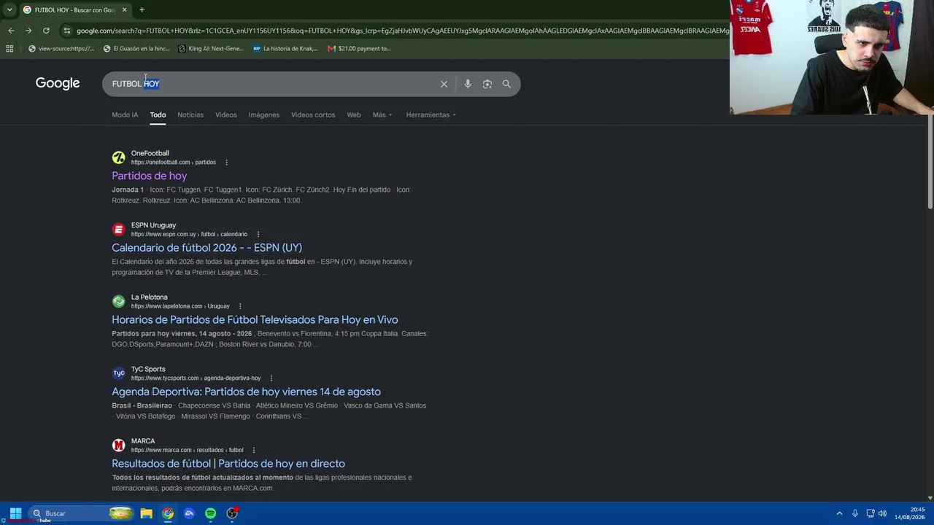
Task: Click the FUTBOL HOY search input field
Action: click(x=270, y=84)
